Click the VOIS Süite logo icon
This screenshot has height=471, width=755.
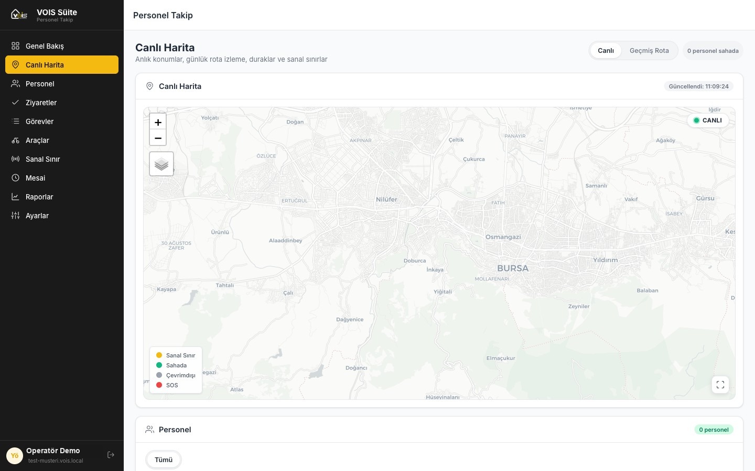[19, 15]
